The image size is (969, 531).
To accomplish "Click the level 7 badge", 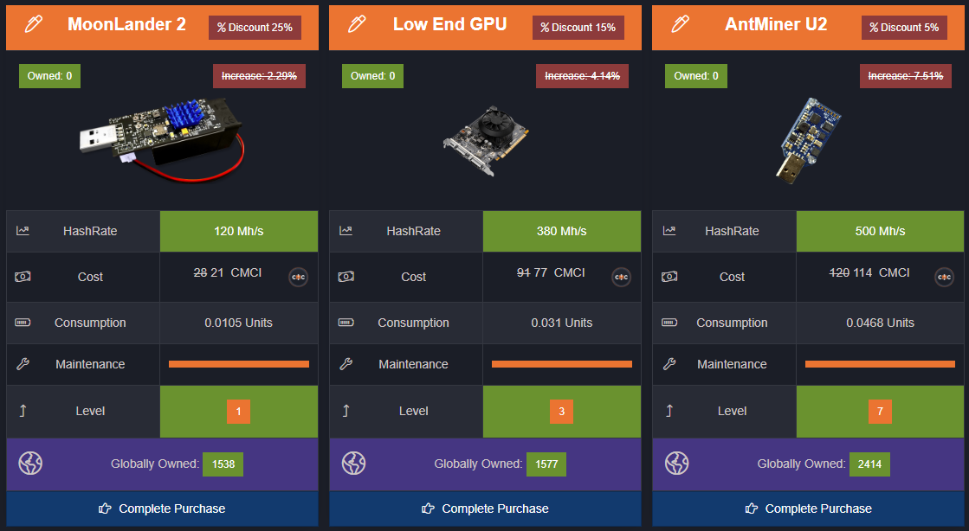I will (880, 411).
